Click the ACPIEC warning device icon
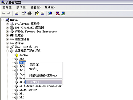This screenshot has width=133, height=100. (16, 55)
